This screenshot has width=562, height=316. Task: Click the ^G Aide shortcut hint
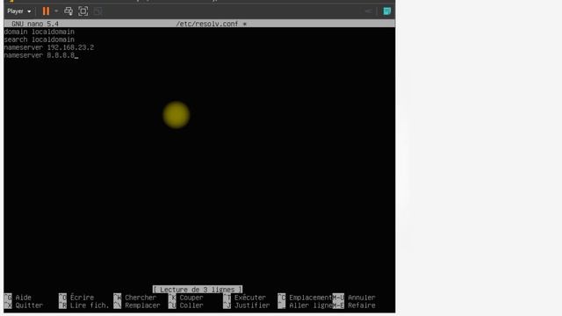tap(18, 298)
